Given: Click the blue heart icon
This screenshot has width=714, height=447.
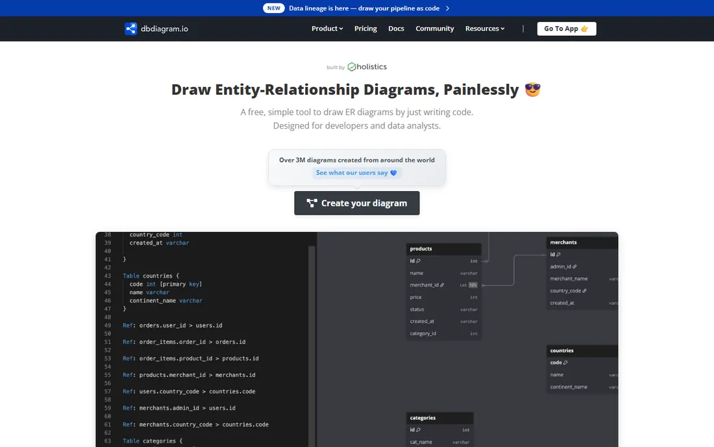Looking at the screenshot, I should click(x=393, y=173).
